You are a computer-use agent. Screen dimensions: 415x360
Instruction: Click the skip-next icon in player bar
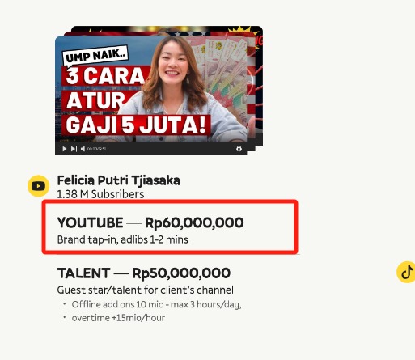[74, 149]
